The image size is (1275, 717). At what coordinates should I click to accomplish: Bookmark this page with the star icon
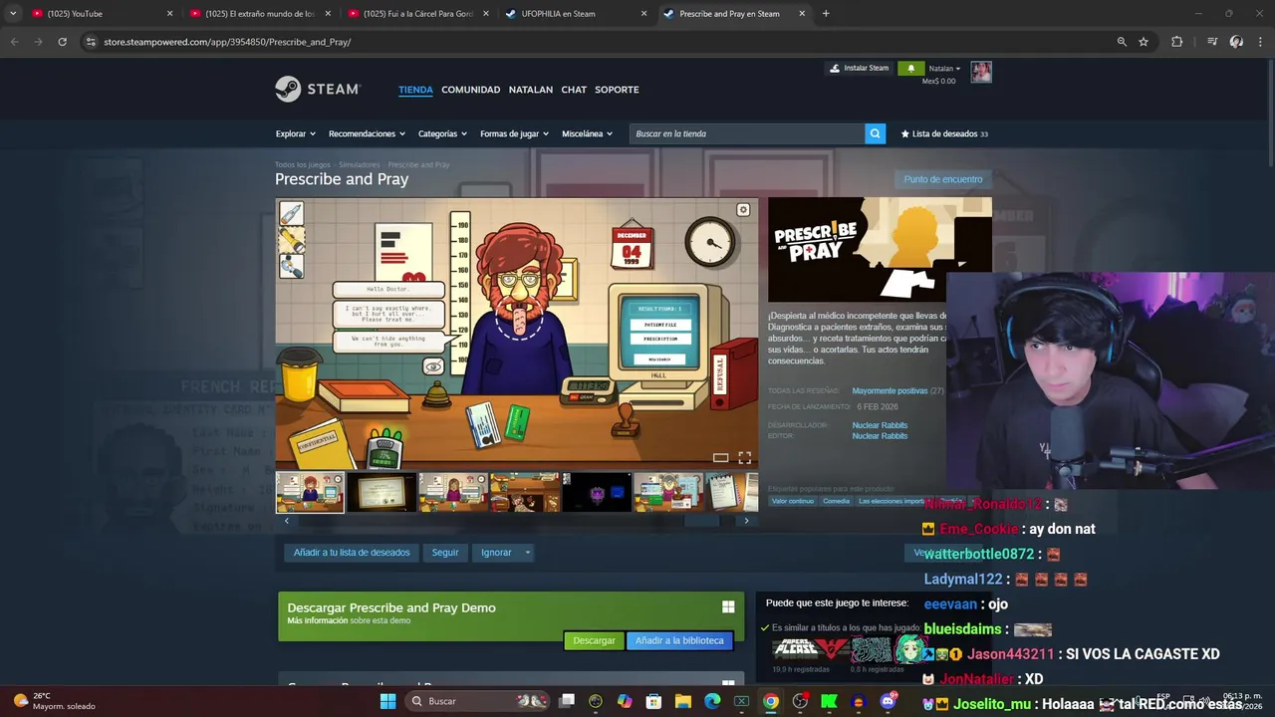1144,42
